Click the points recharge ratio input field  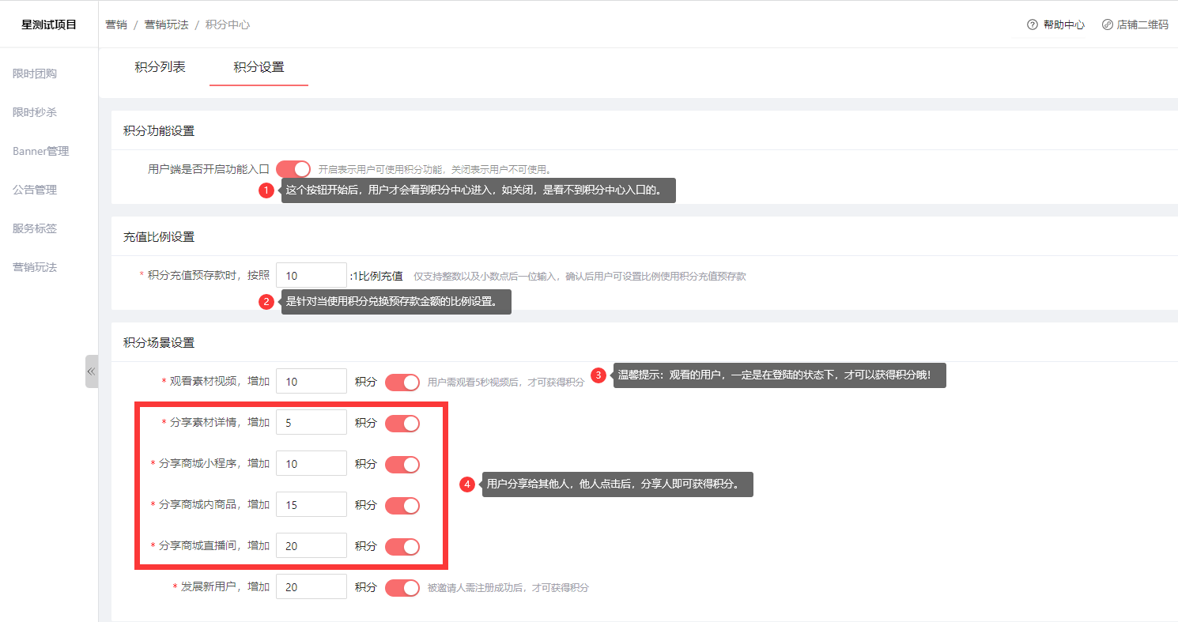coord(311,276)
